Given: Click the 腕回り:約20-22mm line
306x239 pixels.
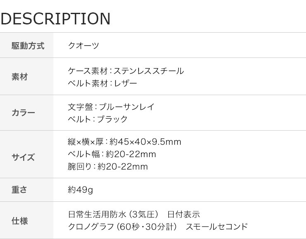Looking at the screenshot, I should [108, 167].
